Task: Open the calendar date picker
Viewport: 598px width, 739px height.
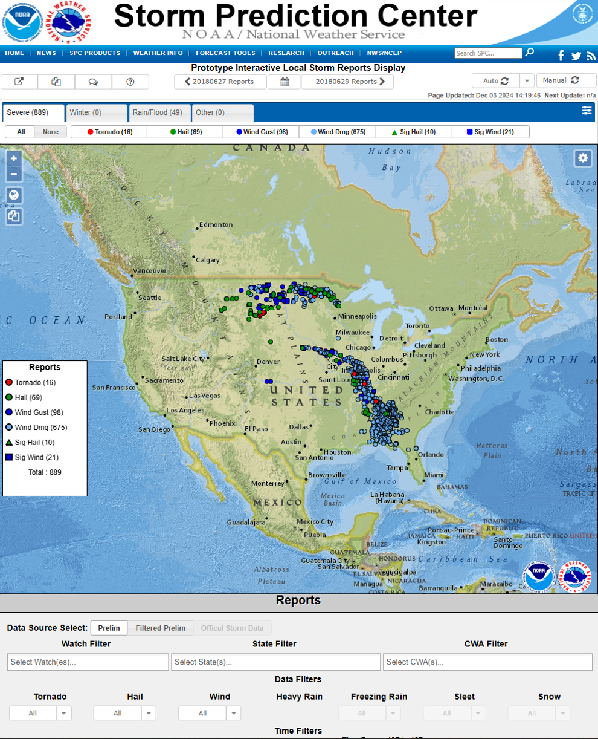Action: [285, 82]
